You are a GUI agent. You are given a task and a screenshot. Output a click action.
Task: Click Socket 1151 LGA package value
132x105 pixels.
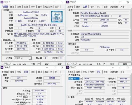tap(31, 18)
